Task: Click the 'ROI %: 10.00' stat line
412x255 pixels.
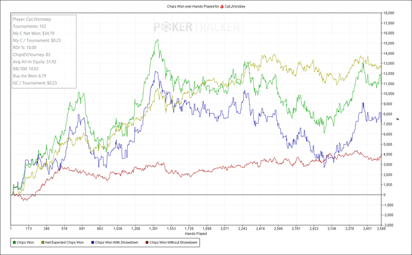Action: [x=25, y=48]
